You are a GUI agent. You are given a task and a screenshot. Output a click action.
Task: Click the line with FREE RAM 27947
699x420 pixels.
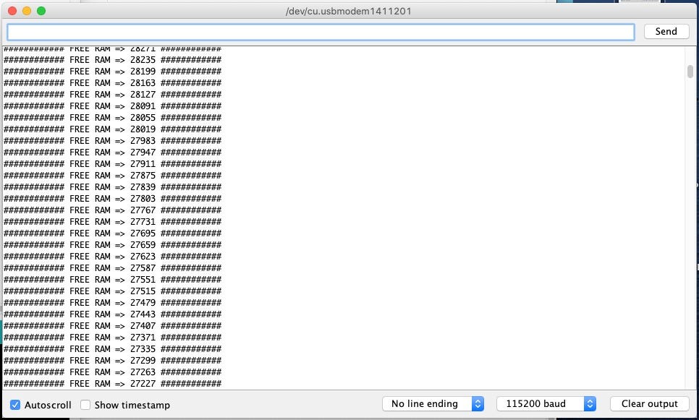pos(112,153)
